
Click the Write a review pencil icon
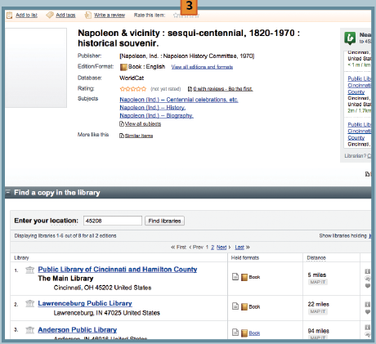(87, 15)
